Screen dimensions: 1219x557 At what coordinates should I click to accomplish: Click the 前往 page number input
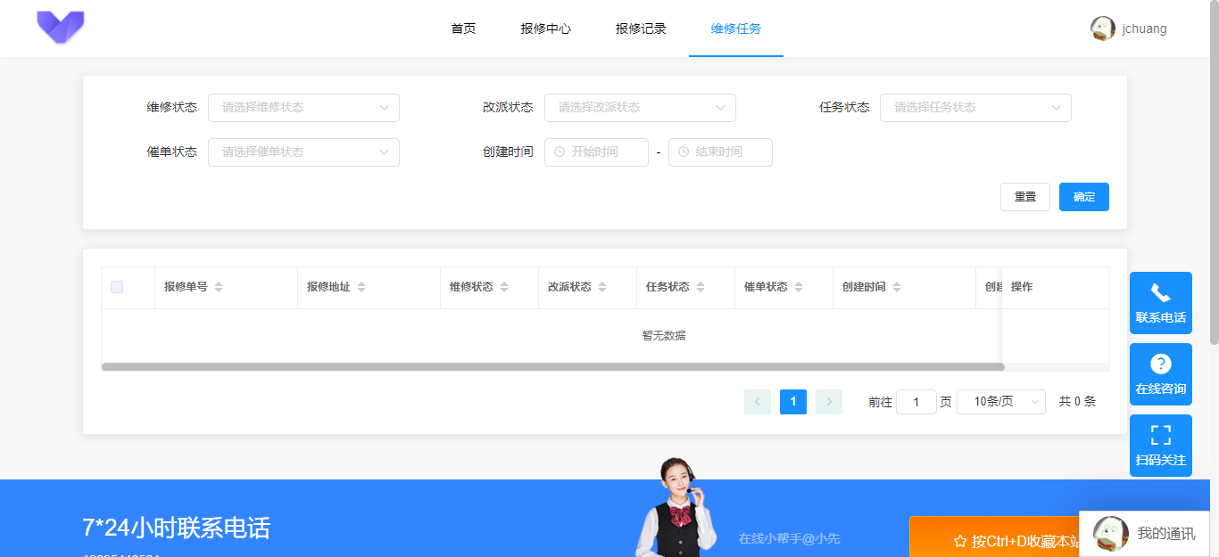[916, 402]
